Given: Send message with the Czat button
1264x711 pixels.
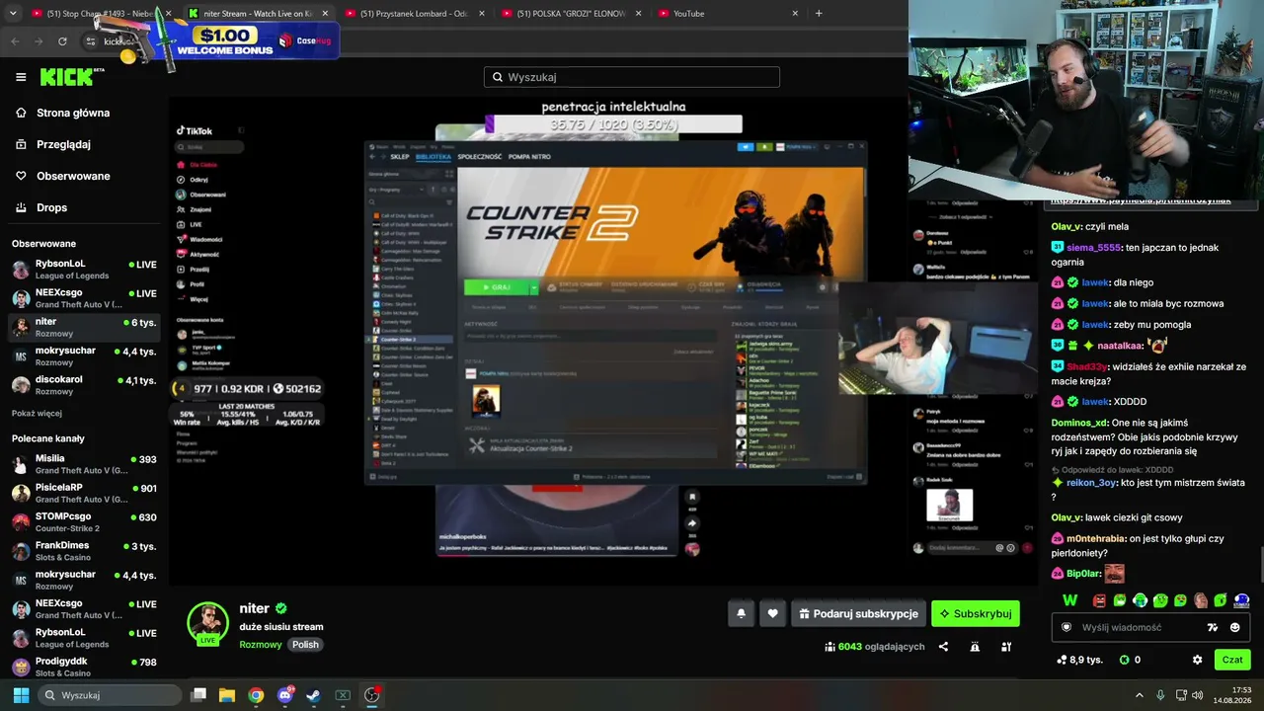Looking at the screenshot, I should click(1232, 660).
